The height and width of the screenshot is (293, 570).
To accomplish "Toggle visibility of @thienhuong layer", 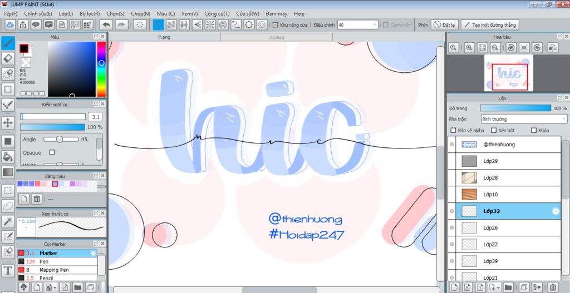I will point(452,144).
